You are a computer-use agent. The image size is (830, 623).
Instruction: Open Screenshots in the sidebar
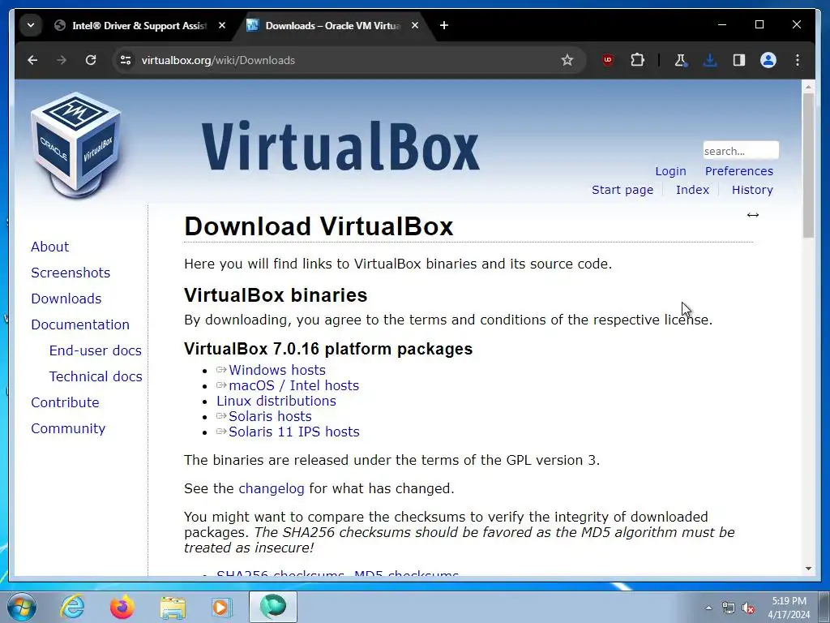pyautogui.click(x=71, y=273)
